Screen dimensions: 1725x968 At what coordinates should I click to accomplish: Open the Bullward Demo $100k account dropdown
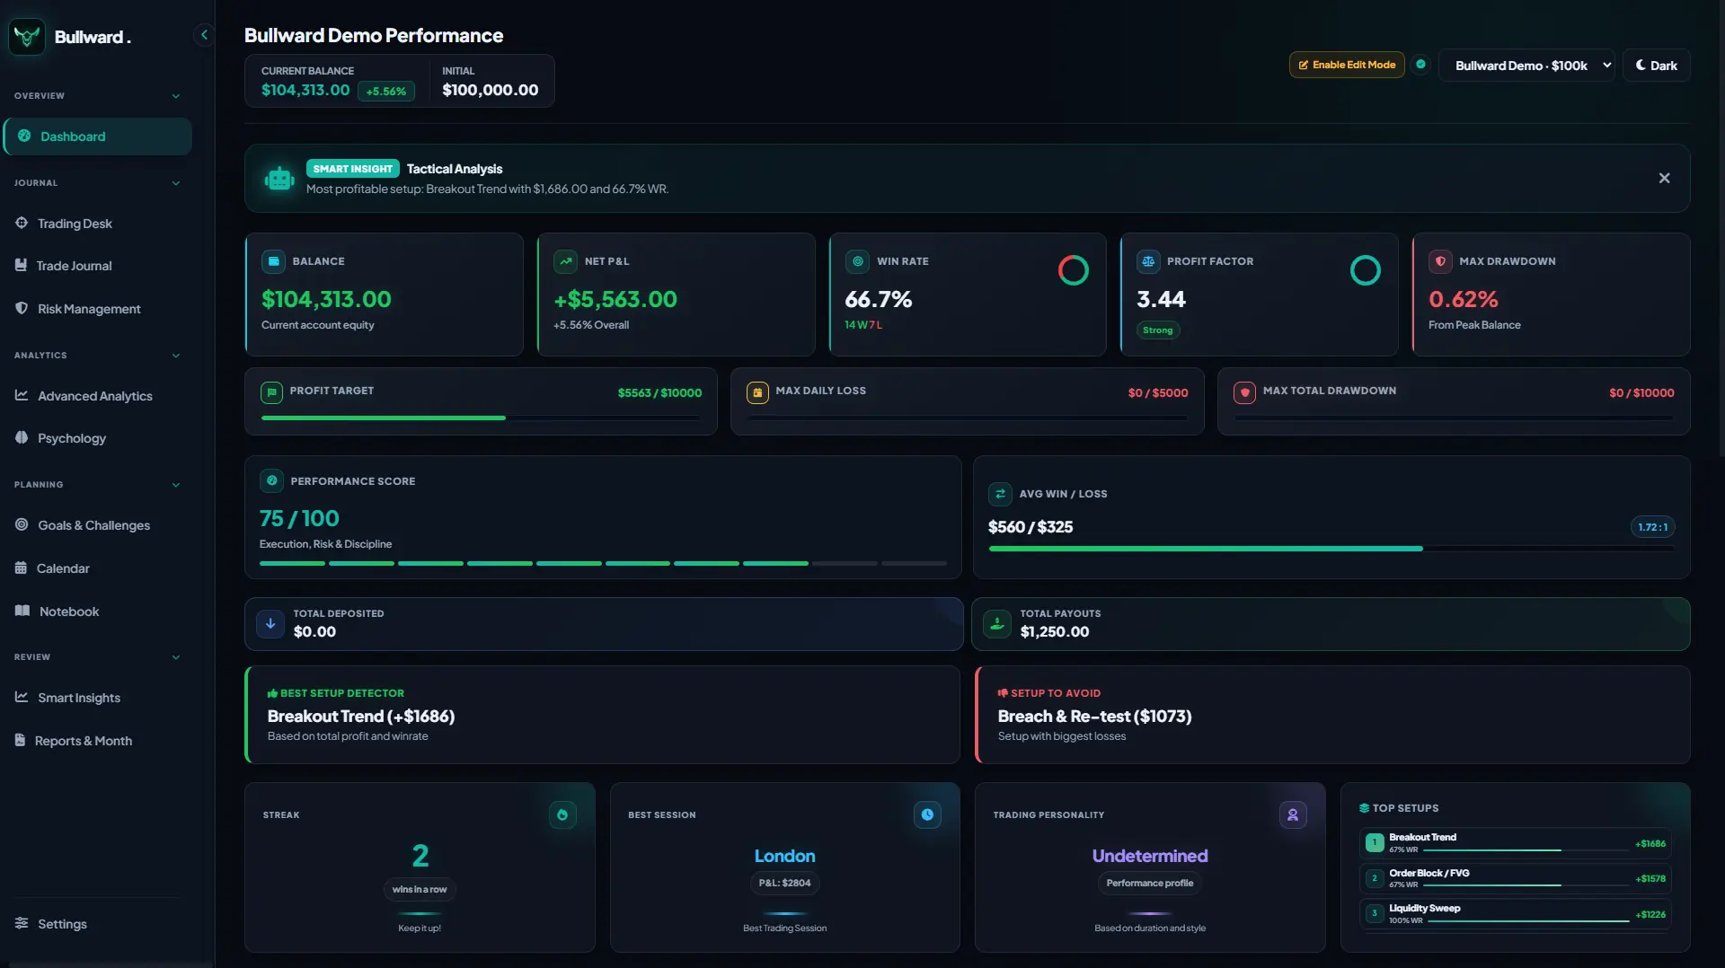pyautogui.click(x=1526, y=66)
